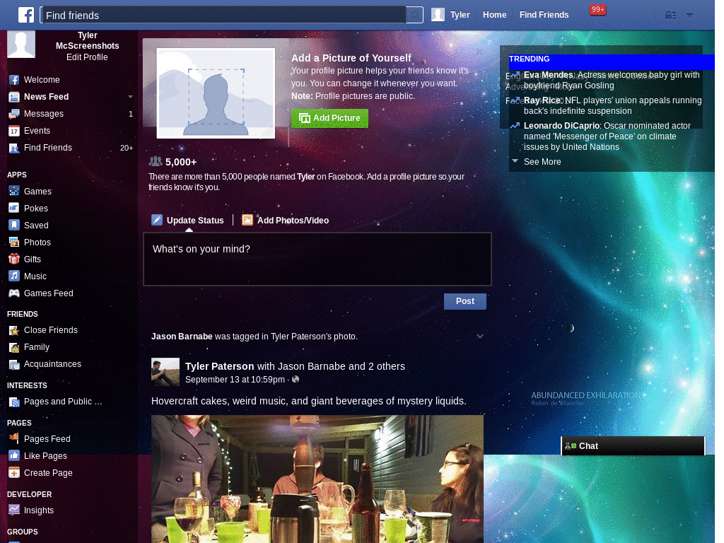Viewport: 724px width, 543px height.
Task: Click Leonardo DiCaprio trending arrow icon
Action: [515, 126]
